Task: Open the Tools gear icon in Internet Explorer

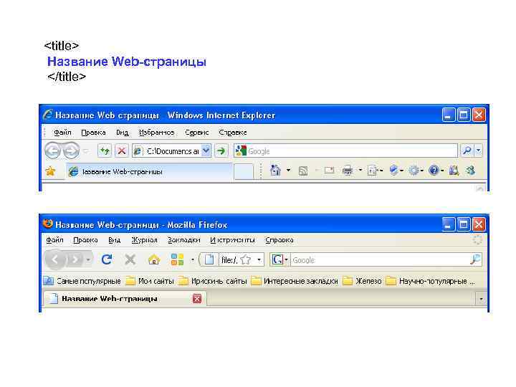Action: pos(414,171)
